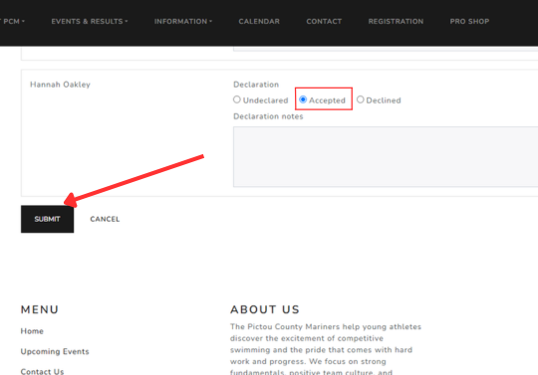538x375 pixels.
Task: Click the Hannah Oakley name text
Action: point(60,85)
